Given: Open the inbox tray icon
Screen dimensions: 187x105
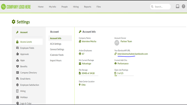Looking at the screenshot, I should point(178,6).
